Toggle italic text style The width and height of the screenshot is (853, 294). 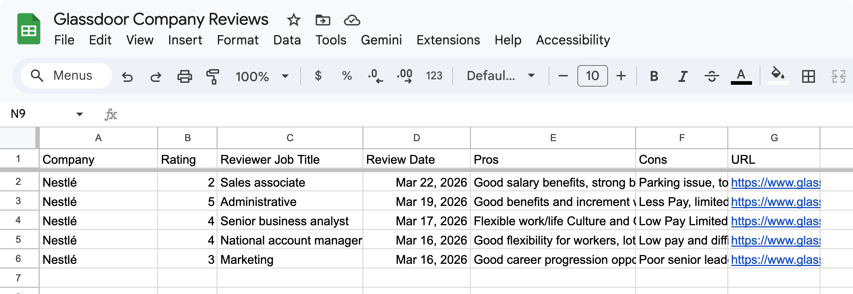coord(682,76)
